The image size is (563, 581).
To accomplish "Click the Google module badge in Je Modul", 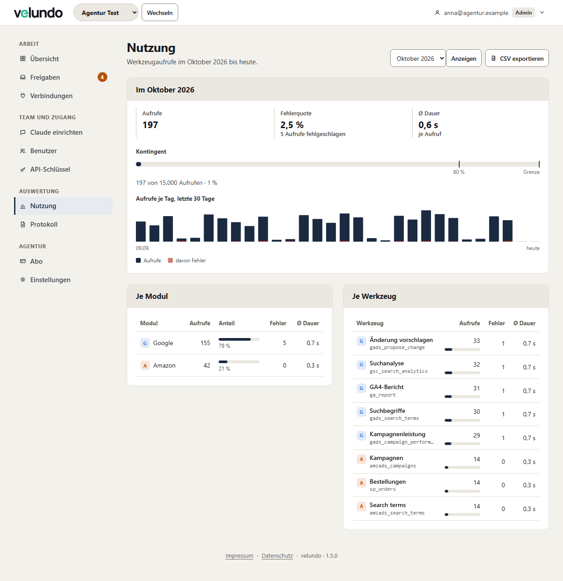I will coord(145,343).
